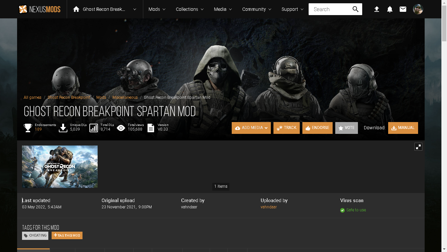Image resolution: width=447 pixels, height=252 pixels.
Task: Start the Manual download
Action: [x=403, y=128]
